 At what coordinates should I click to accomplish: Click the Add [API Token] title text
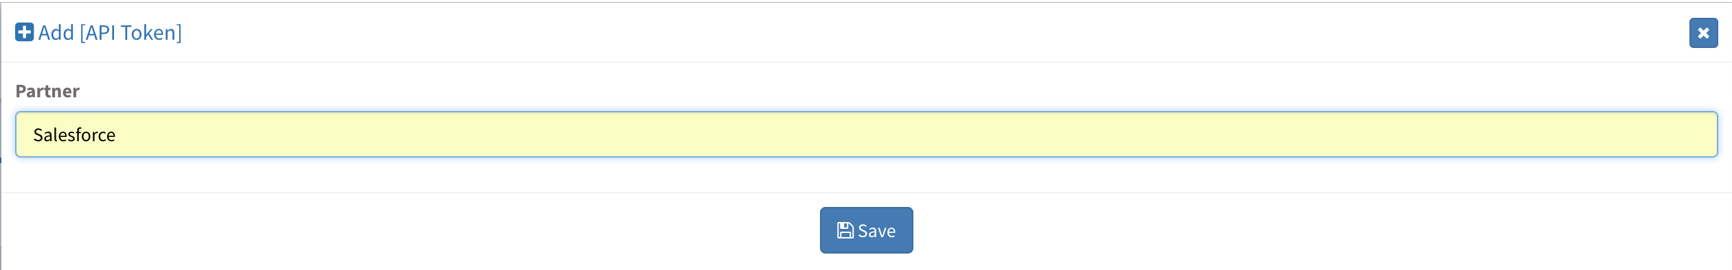[110, 32]
